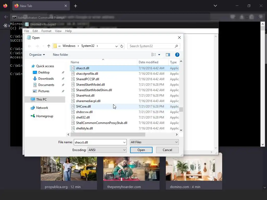Click the Firefox back arrow
Screen dimensions: 267x200
point(6,17)
